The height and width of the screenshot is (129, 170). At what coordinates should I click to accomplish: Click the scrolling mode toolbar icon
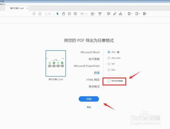click(100, 14)
